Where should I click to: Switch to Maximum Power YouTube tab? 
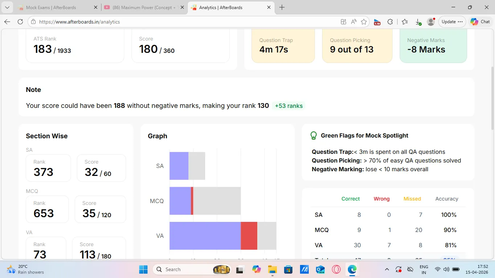tap(144, 7)
